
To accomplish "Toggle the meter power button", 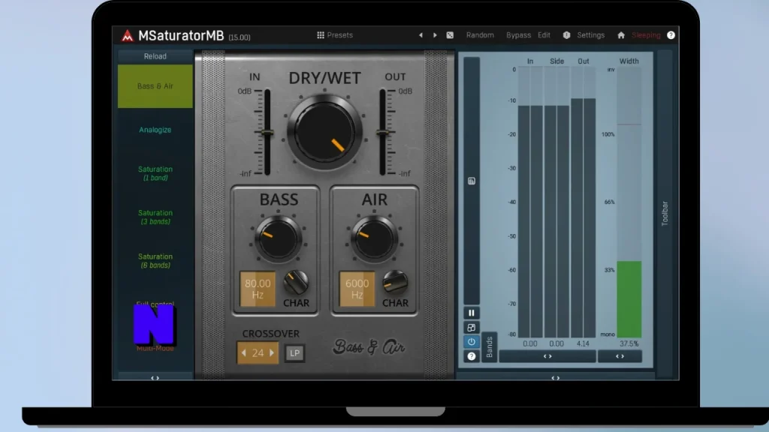I will [472, 342].
